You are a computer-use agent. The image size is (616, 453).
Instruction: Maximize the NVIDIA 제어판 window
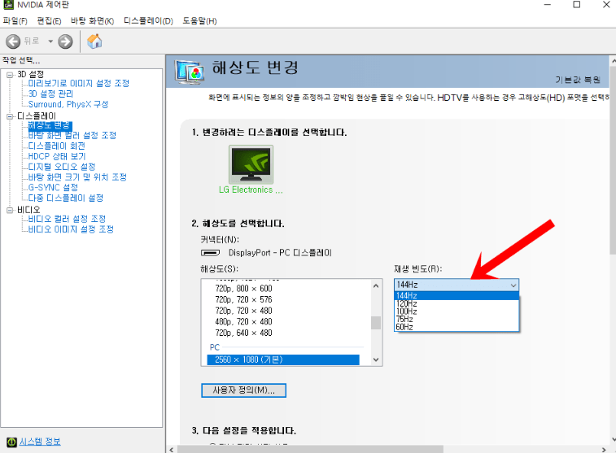point(577,5)
